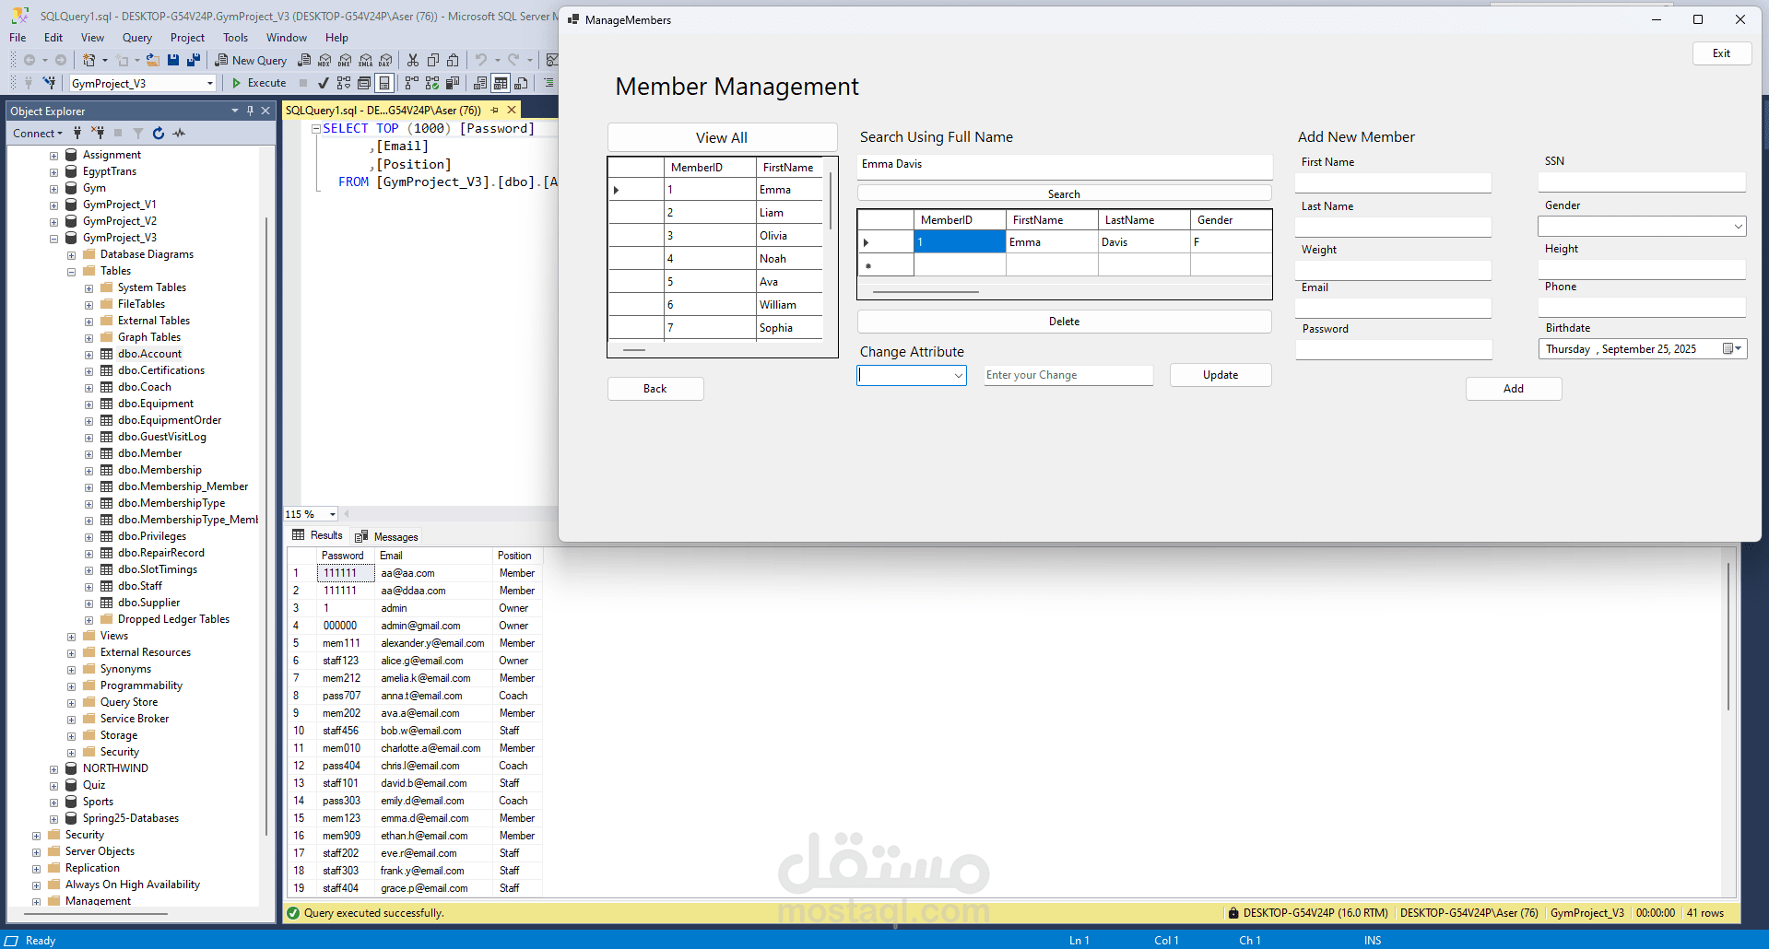Click the View All button

[722, 137]
